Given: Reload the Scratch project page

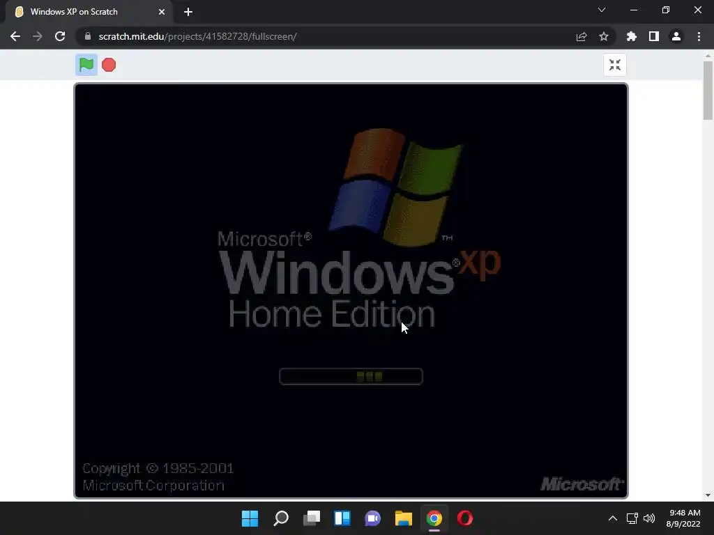Looking at the screenshot, I should (x=60, y=36).
